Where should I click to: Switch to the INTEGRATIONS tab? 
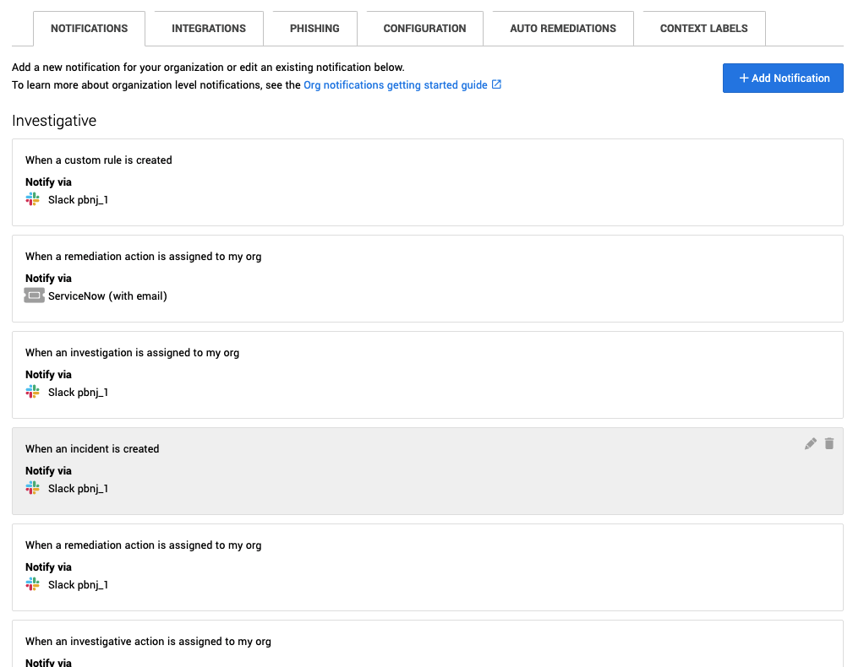click(207, 28)
